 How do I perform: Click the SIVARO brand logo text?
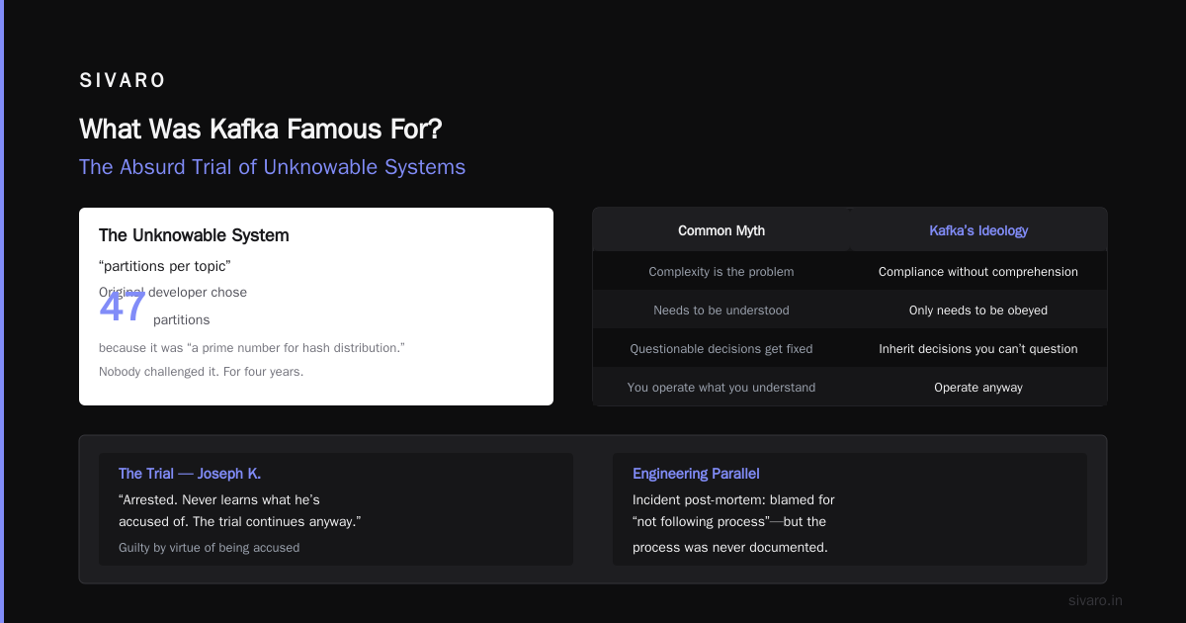pyautogui.click(x=123, y=81)
